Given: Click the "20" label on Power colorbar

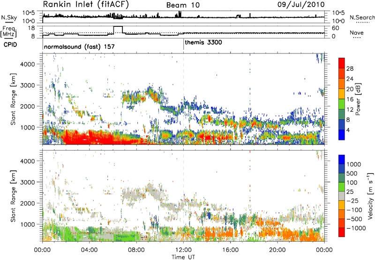Looking at the screenshot, I should tap(350, 89).
